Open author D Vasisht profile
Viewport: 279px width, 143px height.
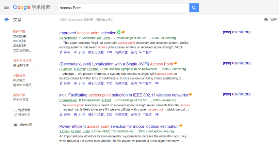tap(66, 69)
